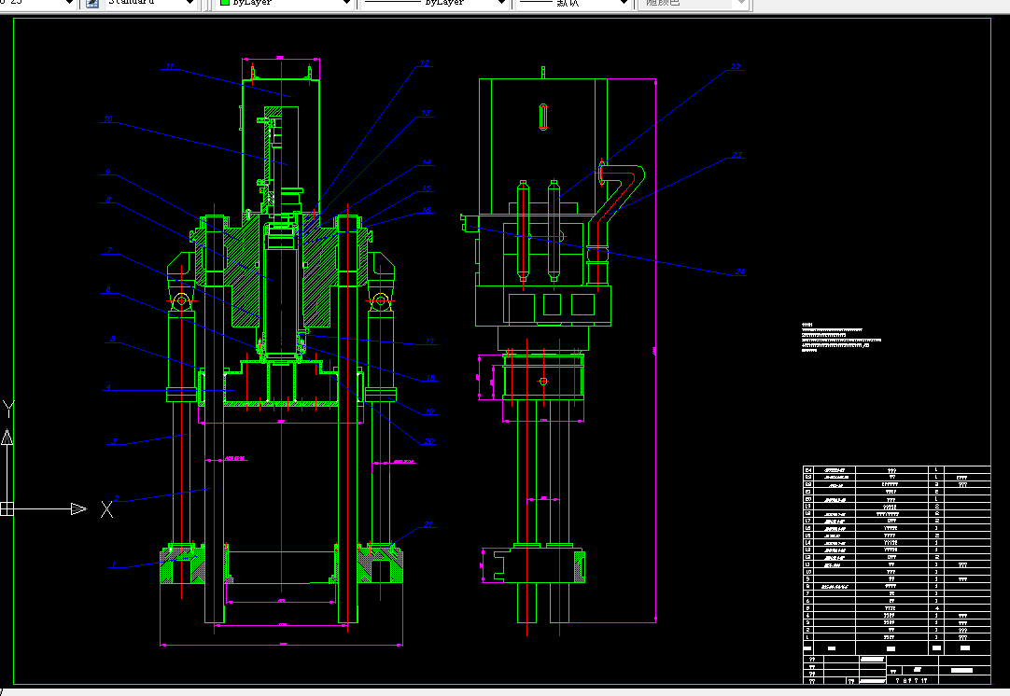Click the Y axis arrow of UCS icon
The width and height of the screenshot is (1010, 696).
click(x=7, y=438)
